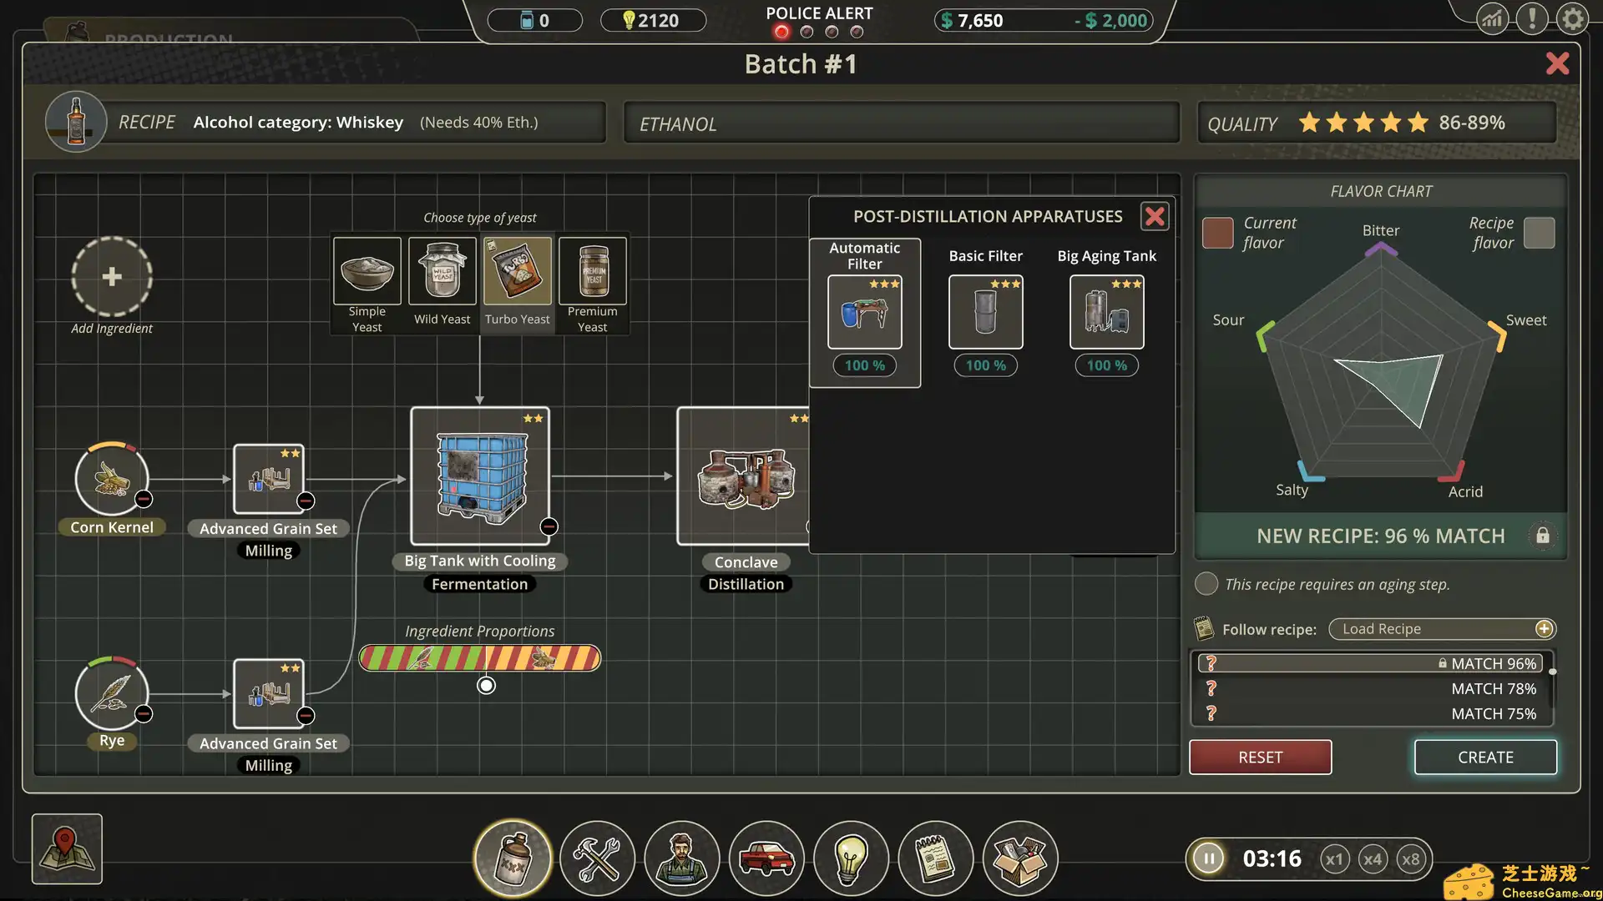
Task: Open the lightbulb research menu
Action: tap(850, 858)
